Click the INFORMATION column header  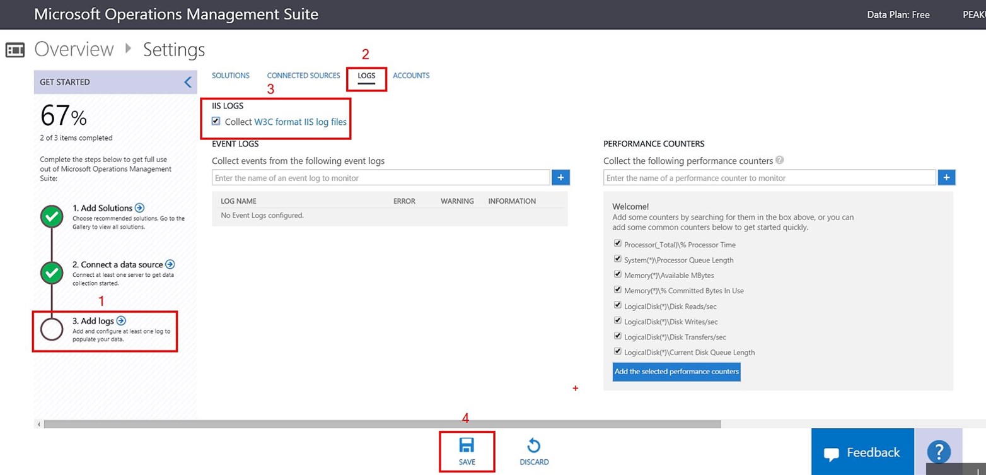pos(512,201)
